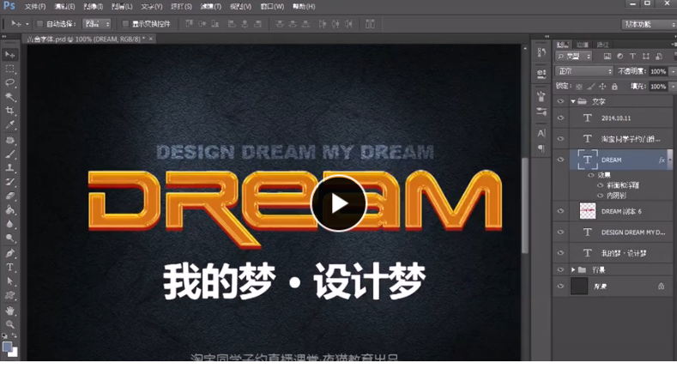Click the opacity value field

(658, 71)
